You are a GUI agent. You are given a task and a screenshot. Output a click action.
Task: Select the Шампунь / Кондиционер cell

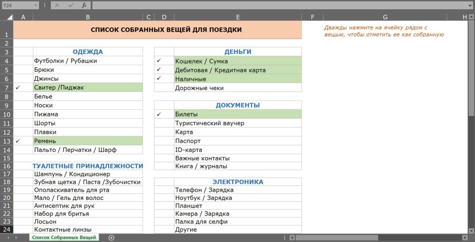click(88, 174)
